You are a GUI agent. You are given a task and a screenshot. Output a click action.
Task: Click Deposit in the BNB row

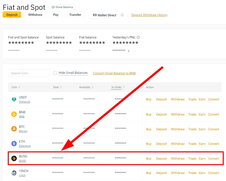coord(162,114)
